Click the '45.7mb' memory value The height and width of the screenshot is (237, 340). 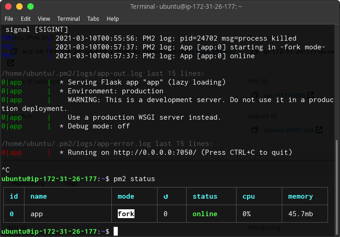click(x=301, y=214)
